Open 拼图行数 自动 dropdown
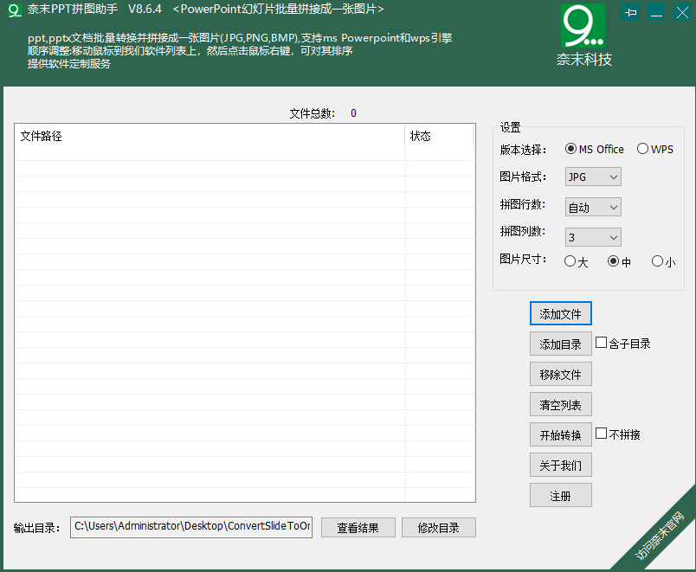The width and height of the screenshot is (696, 572). pyautogui.click(x=593, y=207)
